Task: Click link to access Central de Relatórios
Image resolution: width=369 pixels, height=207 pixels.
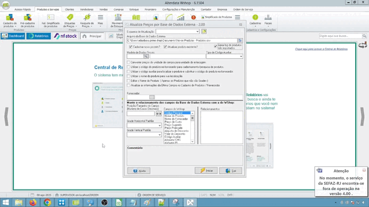Action: 321,49
